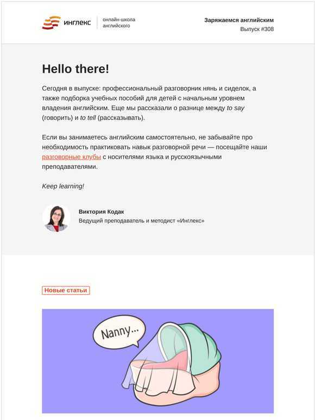
Task: Click Виктория Кодак's round avatar photo
Action: tap(56, 218)
